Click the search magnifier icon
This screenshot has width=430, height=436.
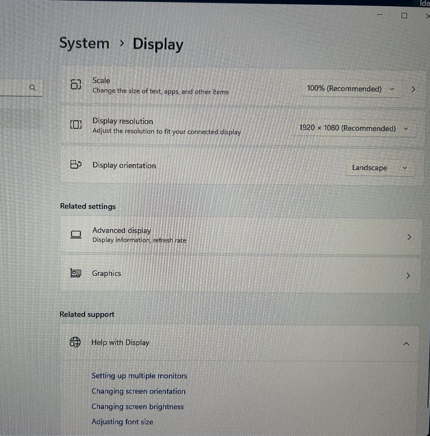32,88
